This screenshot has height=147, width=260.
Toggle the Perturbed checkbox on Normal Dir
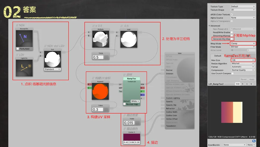(18, 49)
